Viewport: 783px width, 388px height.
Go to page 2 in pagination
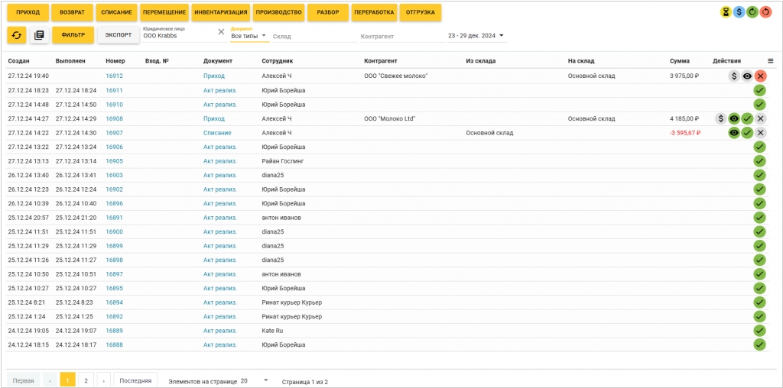point(86,380)
